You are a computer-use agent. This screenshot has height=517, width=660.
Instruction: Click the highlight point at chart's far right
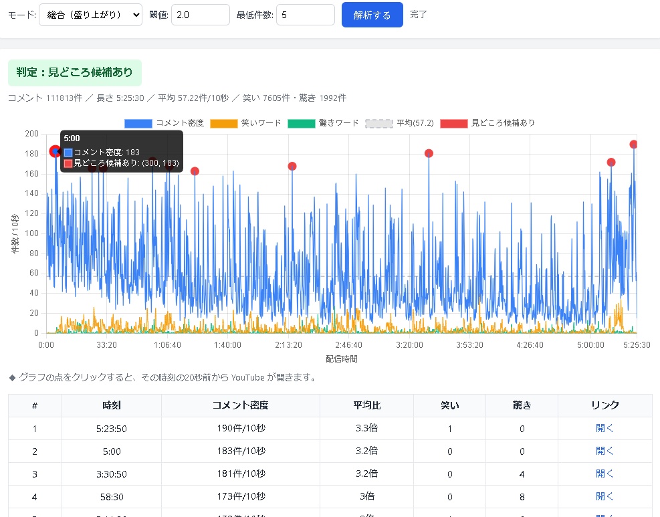click(x=633, y=144)
